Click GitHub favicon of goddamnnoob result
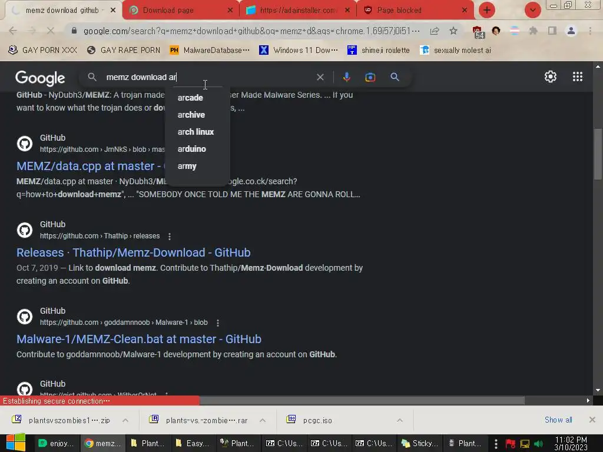 [x=25, y=317]
